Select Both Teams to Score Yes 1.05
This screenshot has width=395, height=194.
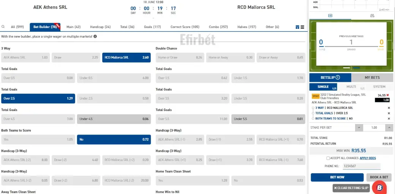pos(38,139)
